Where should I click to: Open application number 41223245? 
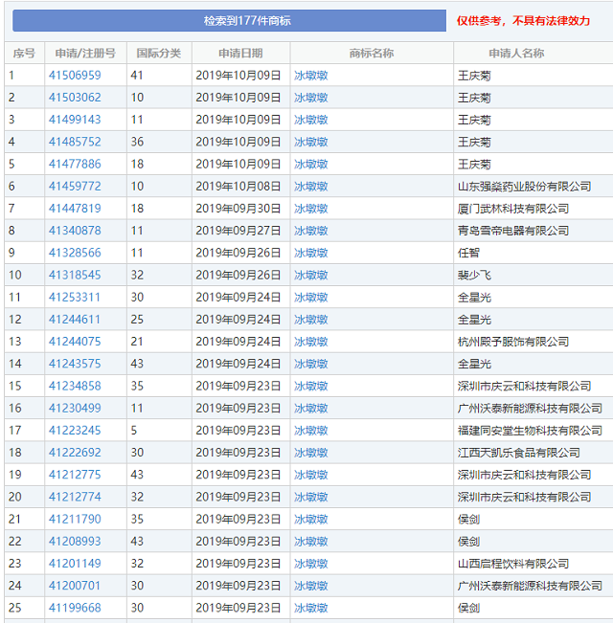click(75, 431)
